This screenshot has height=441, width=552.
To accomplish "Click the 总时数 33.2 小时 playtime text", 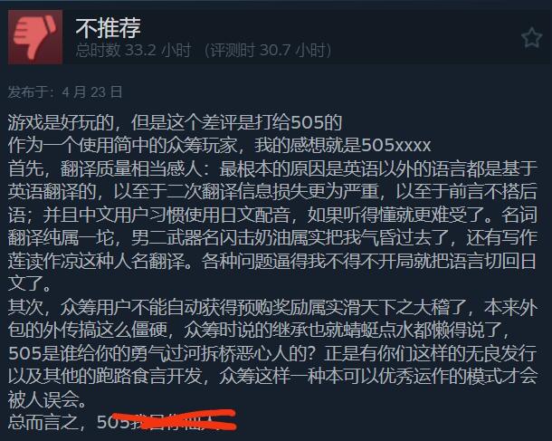I will pos(133,51).
